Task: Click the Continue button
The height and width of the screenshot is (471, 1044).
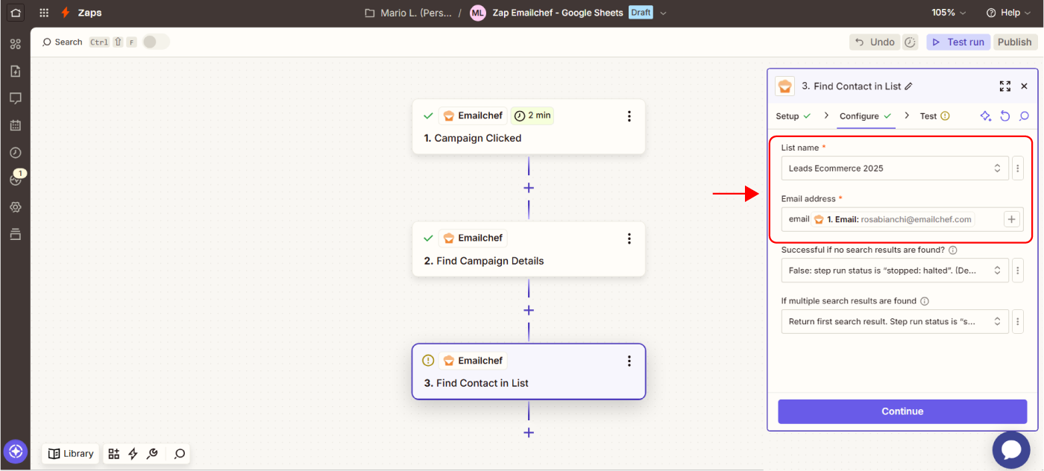Action: click(x=902, y=411)
